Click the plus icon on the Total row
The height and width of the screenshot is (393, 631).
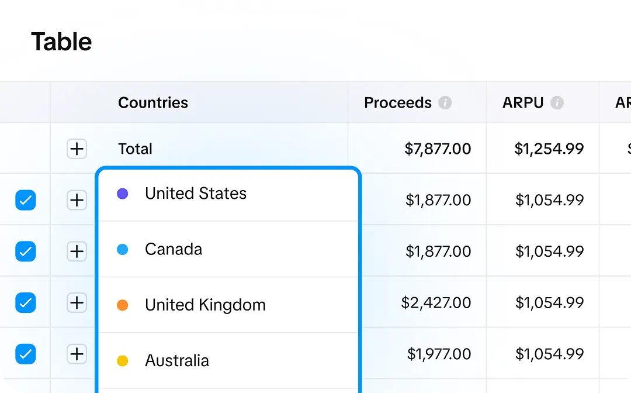[x=77, y=149]
